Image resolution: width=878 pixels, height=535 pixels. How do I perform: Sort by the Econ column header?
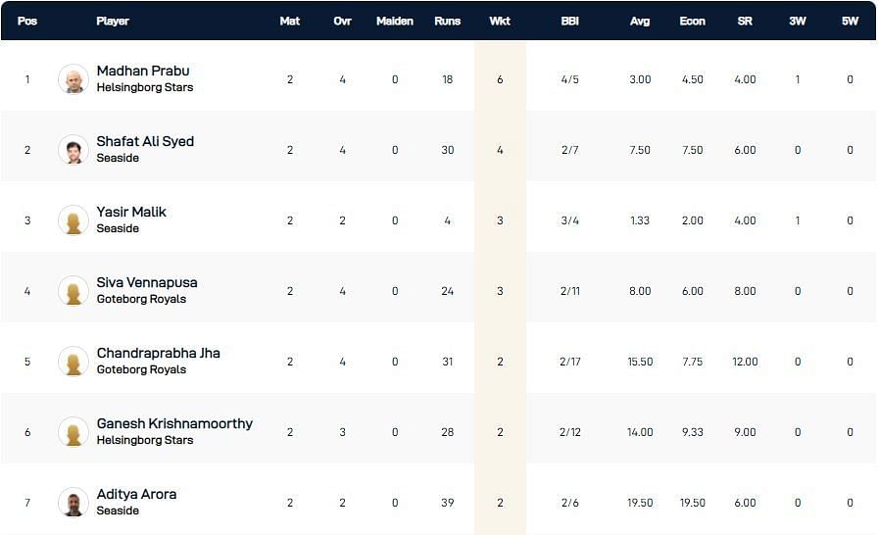pyautogui.click(x=692, y=21)
